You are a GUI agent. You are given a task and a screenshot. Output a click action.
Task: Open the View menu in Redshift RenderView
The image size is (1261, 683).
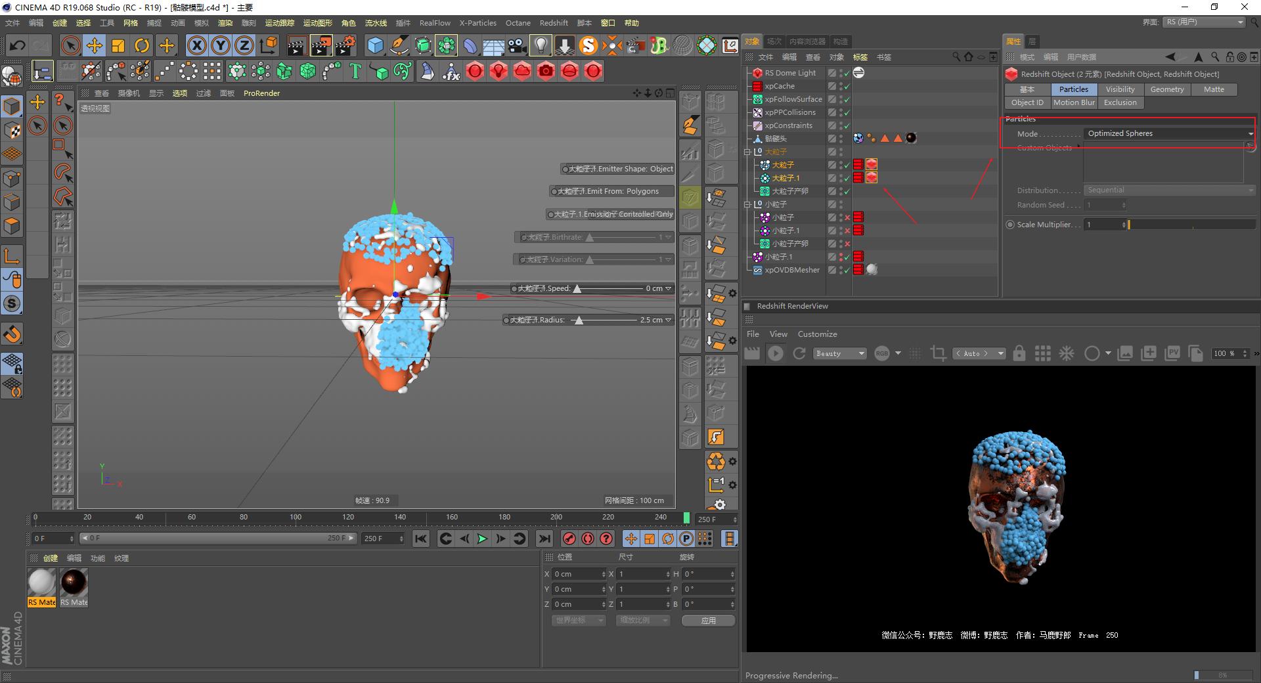tap(778, 334)
